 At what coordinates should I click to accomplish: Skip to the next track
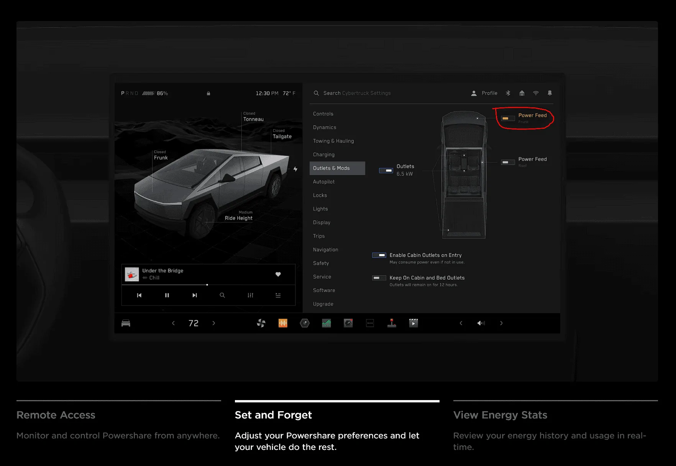tap(195, 295)
